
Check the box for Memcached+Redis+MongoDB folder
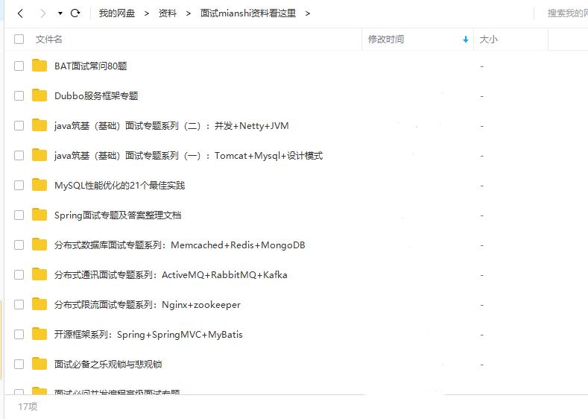pyautogui.click(x=19, y=245)
